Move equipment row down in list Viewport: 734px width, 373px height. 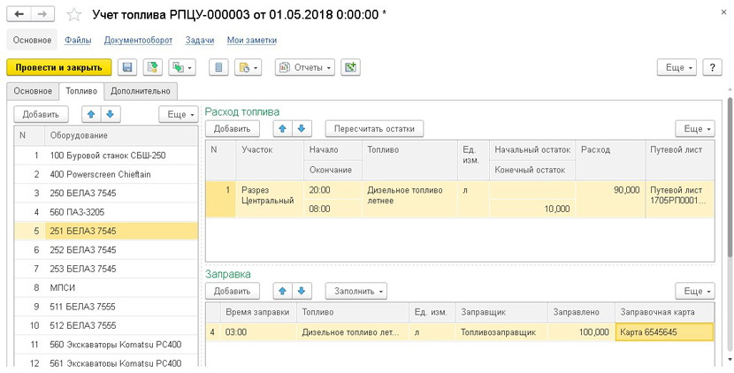110,114
